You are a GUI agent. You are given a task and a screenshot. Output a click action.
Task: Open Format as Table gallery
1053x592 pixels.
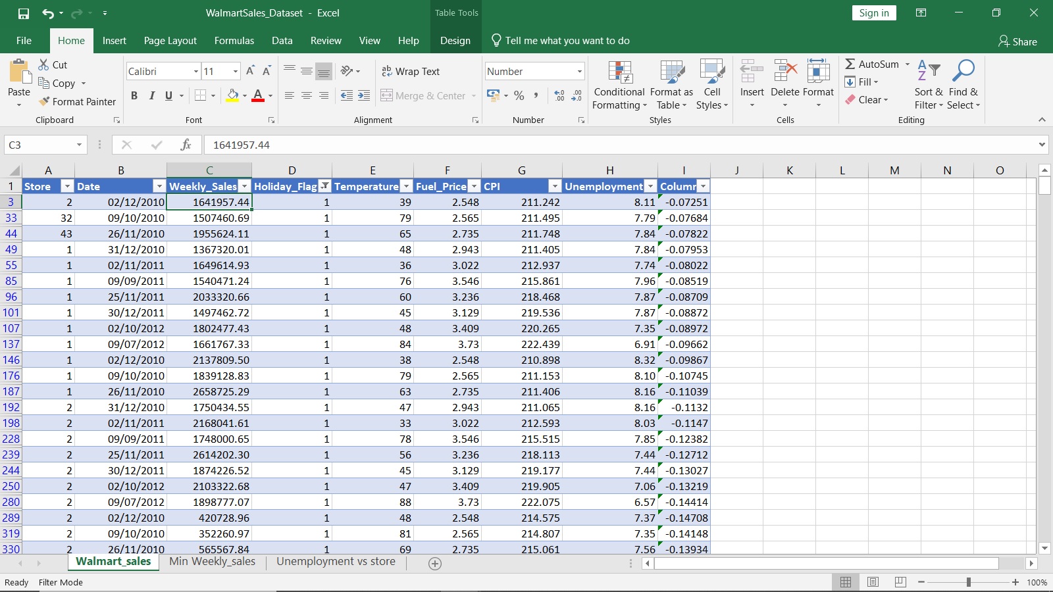[671, 85]
